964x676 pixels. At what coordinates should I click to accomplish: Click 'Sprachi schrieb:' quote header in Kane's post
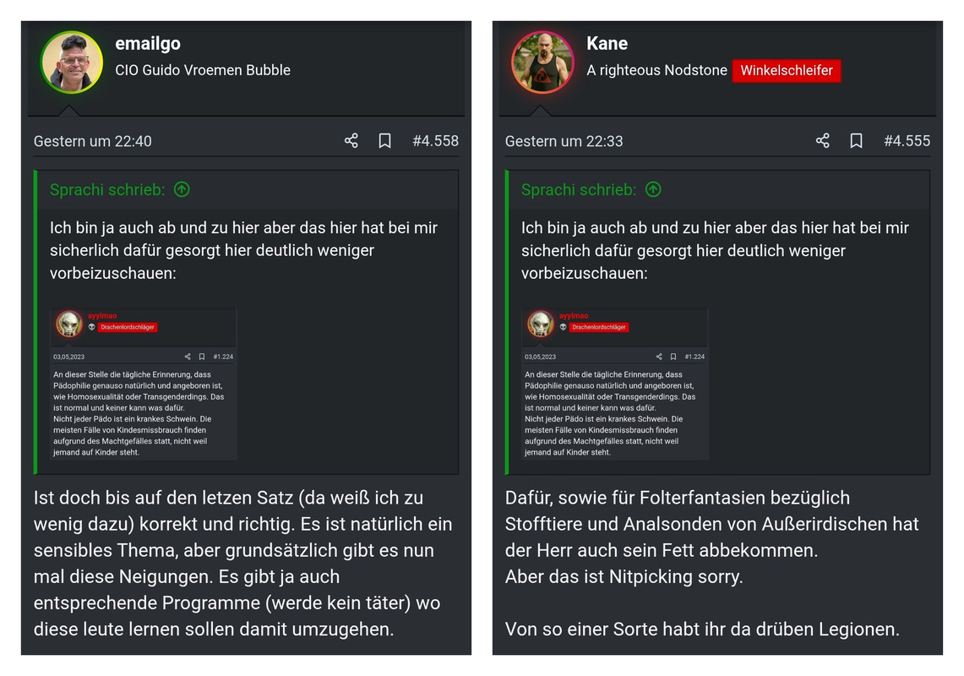(x=579, y=189)
